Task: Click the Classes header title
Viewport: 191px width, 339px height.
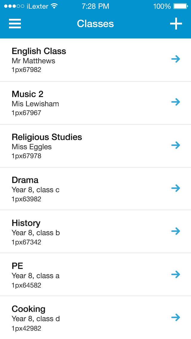Action: (95, 24)
